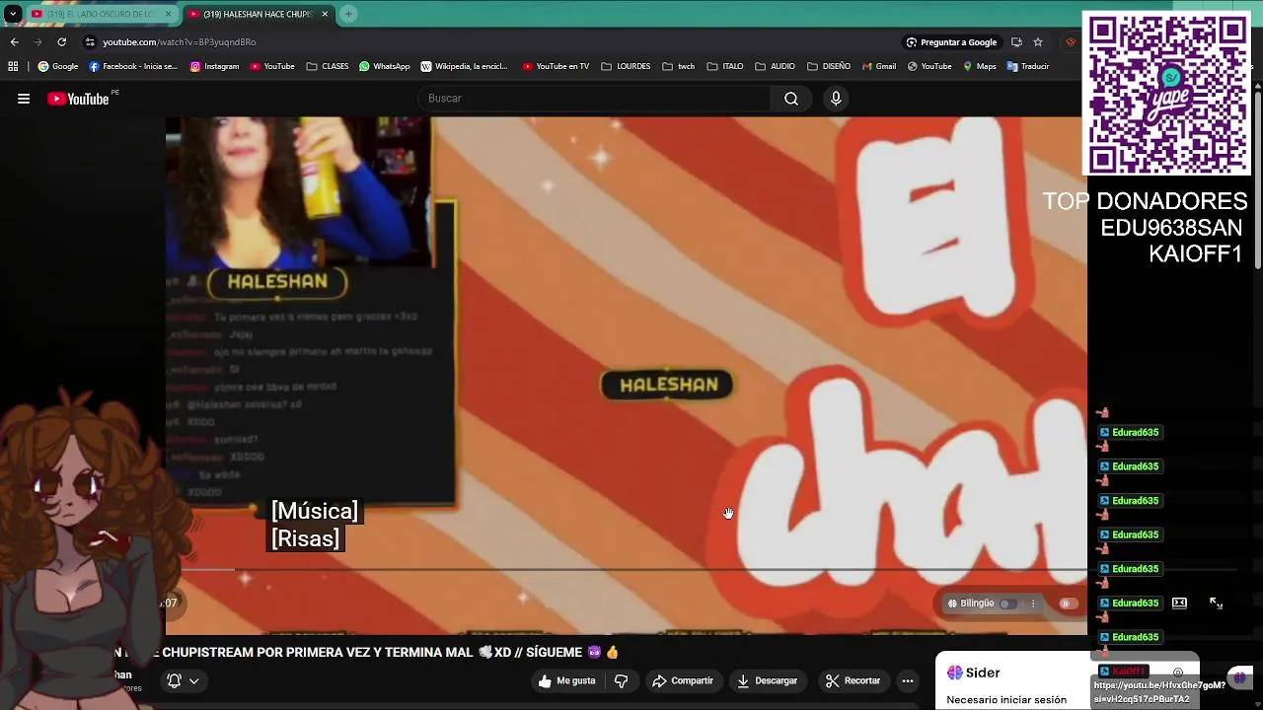Close the EL LADO OSCURO tab
The height and width of the screenshot is (710, 1263).
pos(168,14)
